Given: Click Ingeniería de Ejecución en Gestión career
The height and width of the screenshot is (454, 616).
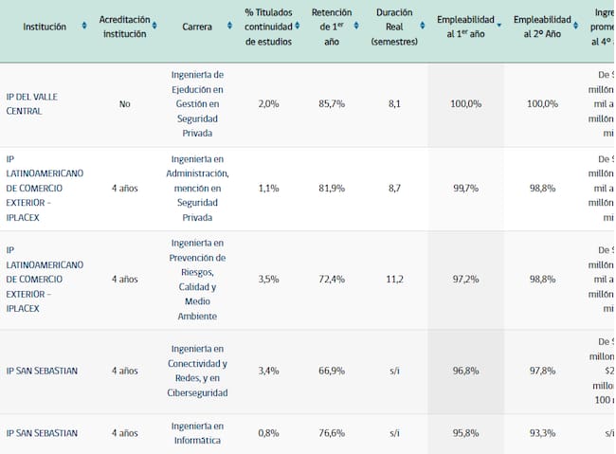Looking at the screenshot, I should click(x=197, y=103).
